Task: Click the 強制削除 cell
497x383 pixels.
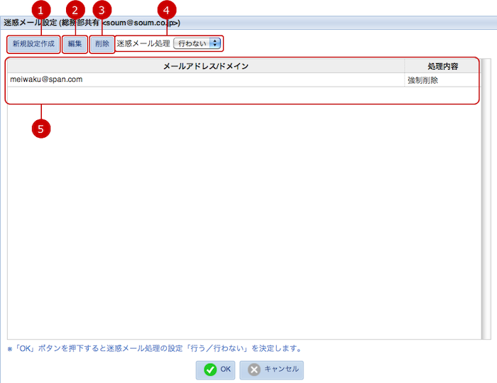Action: [442, 80]
